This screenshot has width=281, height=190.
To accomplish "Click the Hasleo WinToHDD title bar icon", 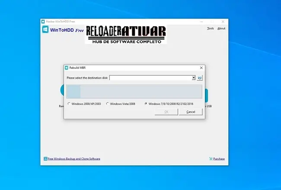I will 43,22.
